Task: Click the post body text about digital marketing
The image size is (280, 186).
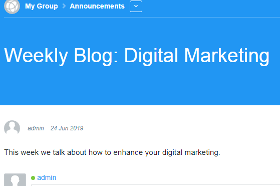Action: [x=112, y=152]
